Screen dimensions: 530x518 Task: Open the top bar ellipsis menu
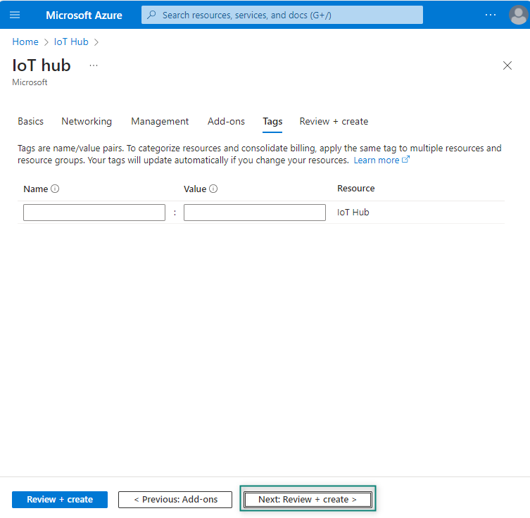(491, 15)
